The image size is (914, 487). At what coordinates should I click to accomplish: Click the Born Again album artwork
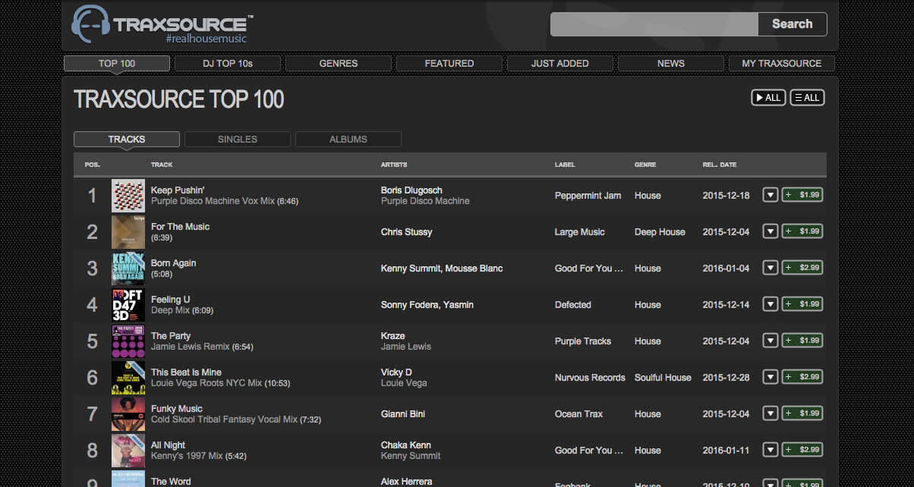click(x=128, y=269)
